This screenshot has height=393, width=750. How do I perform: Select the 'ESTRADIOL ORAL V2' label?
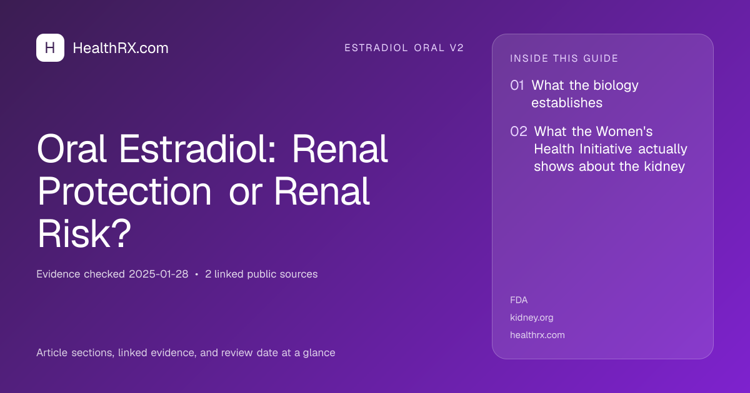(404, 48)
